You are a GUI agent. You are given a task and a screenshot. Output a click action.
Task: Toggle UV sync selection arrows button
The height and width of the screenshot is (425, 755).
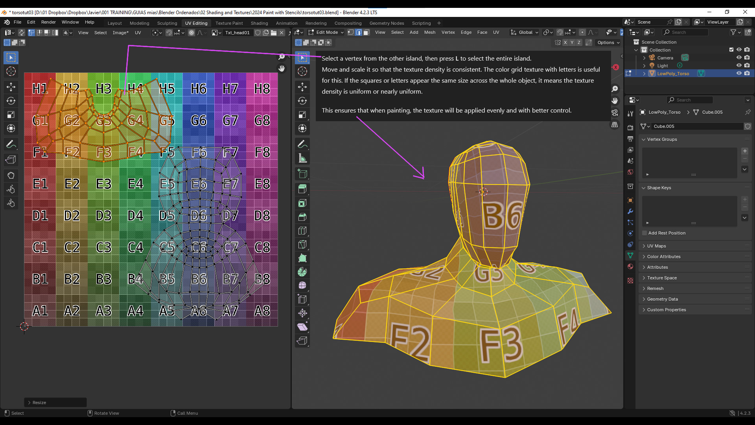[22, 33]
